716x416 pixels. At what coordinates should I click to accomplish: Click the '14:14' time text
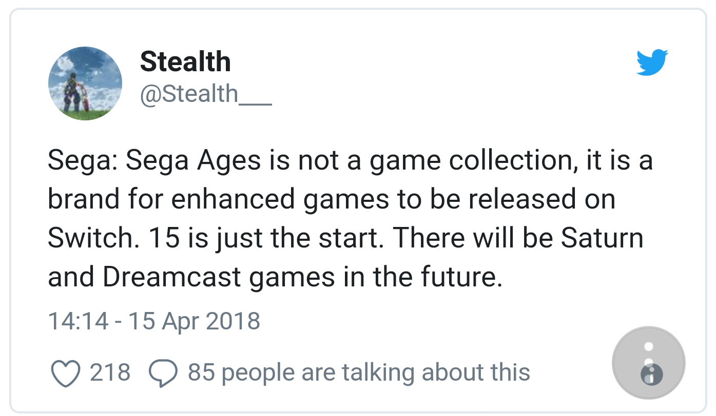click(78, 321)
